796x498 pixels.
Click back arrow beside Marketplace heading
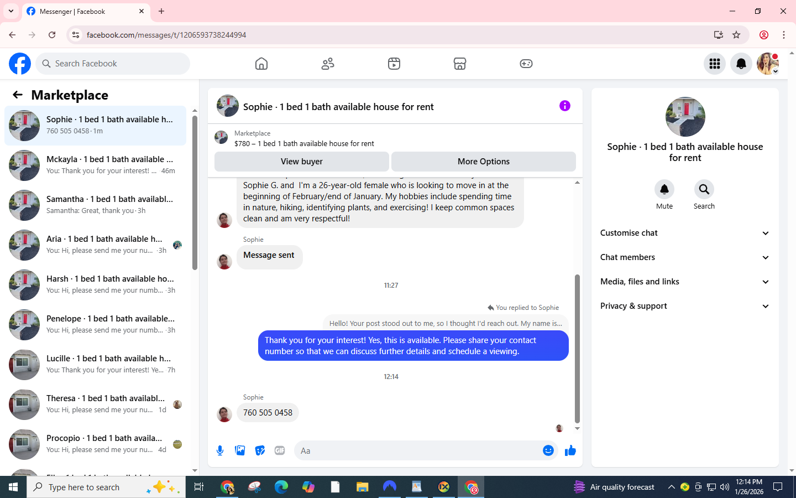pyautogui.click(x=18, y=95)
